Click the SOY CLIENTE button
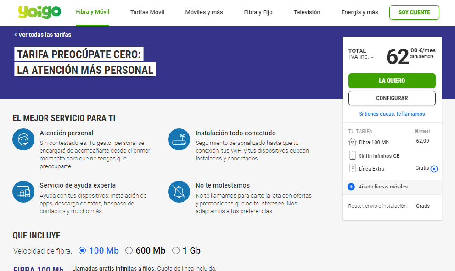 [415, 12]
